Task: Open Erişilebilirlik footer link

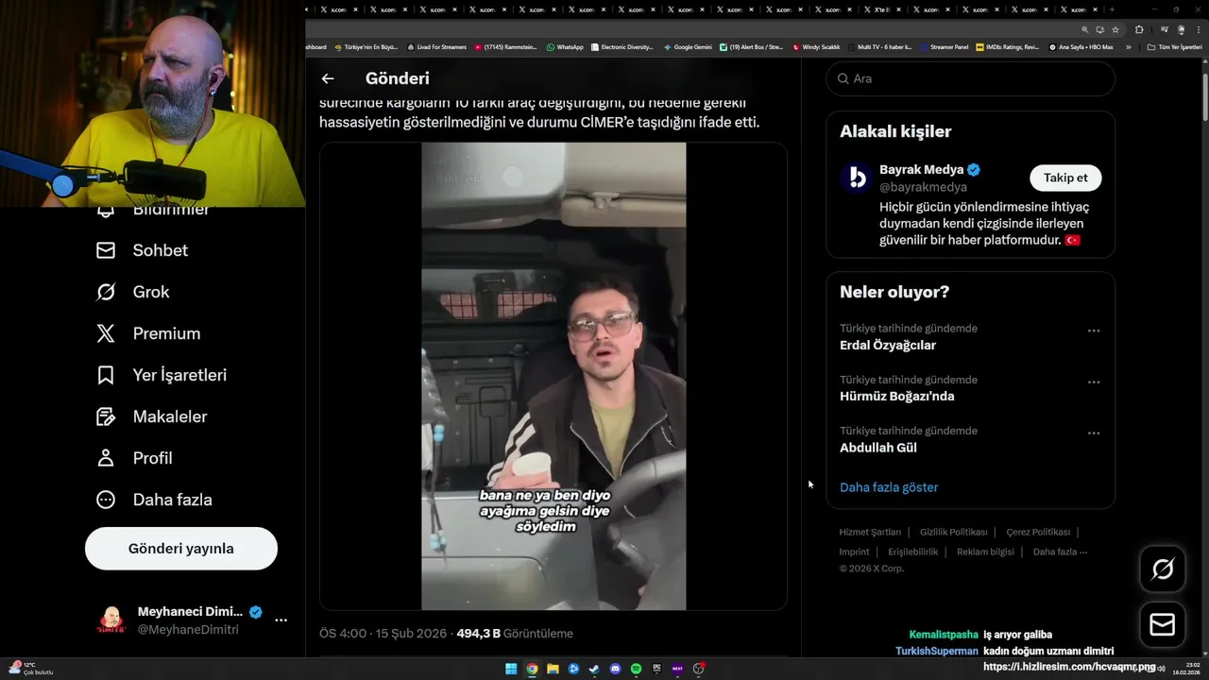Action: click(x=912, y=552)
